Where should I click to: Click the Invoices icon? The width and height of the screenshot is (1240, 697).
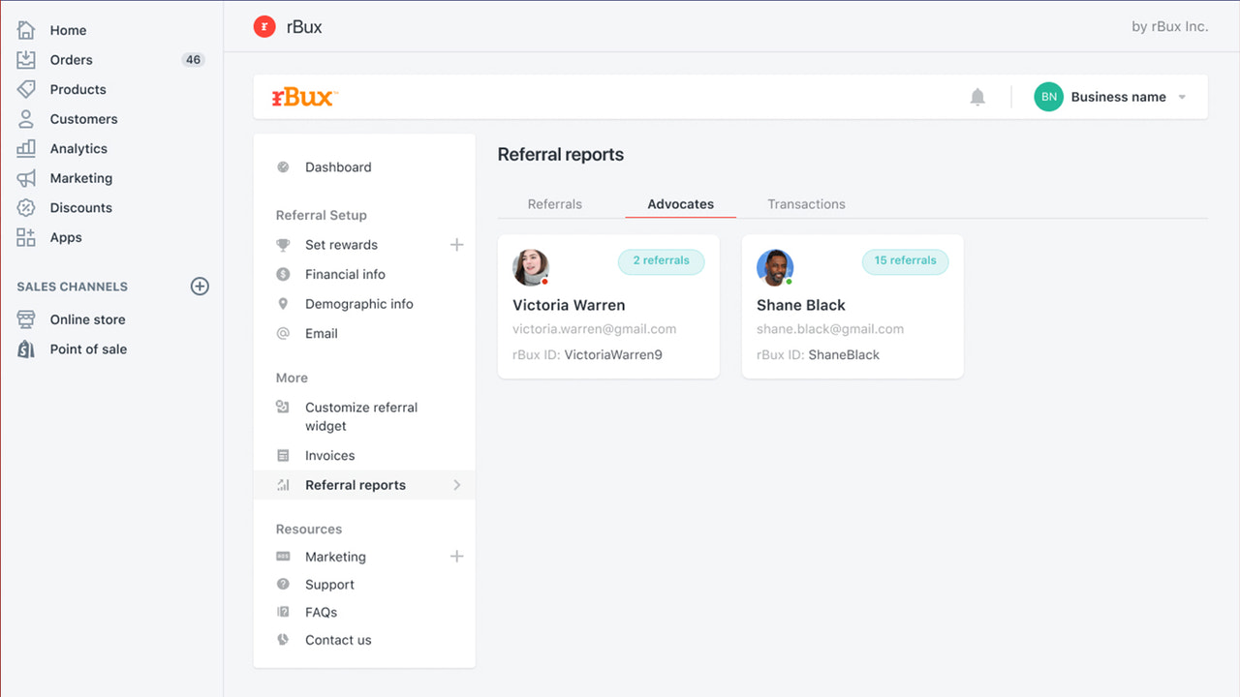point(283,455)
